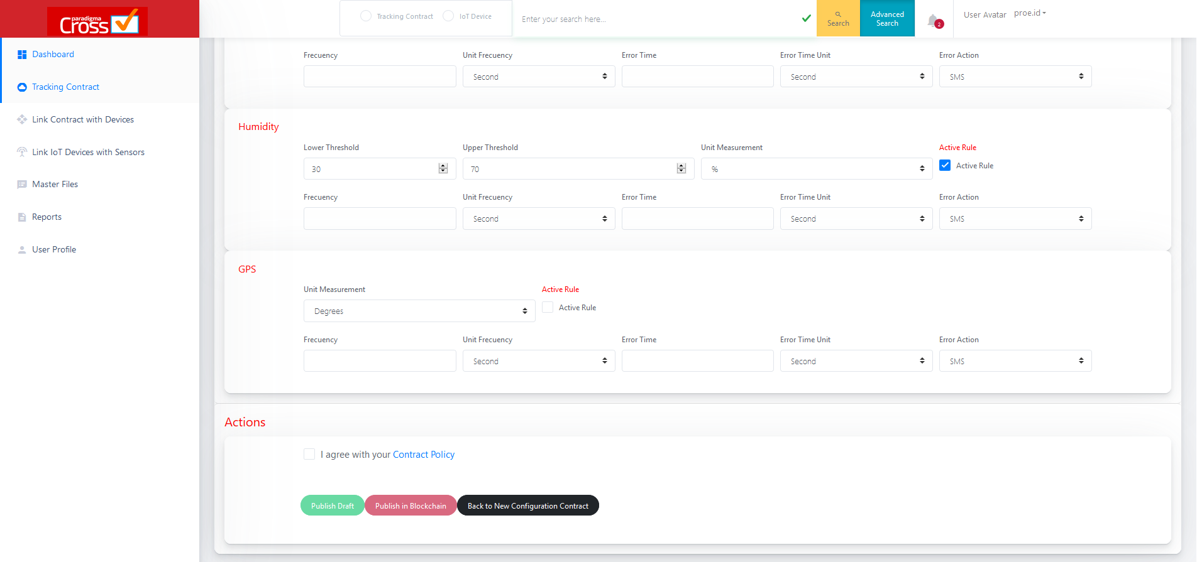Click the Humidity Frecuency input field
1197x562 pixels.
coord(380,219)
